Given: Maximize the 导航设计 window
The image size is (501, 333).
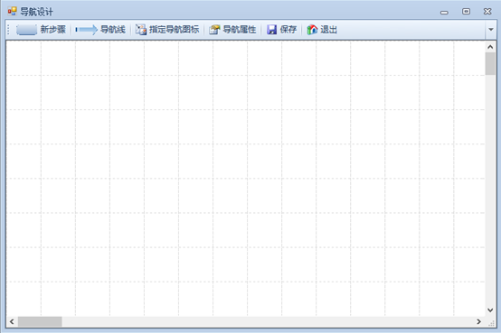Looking at the screenshot, I should [x=466, y=12].
